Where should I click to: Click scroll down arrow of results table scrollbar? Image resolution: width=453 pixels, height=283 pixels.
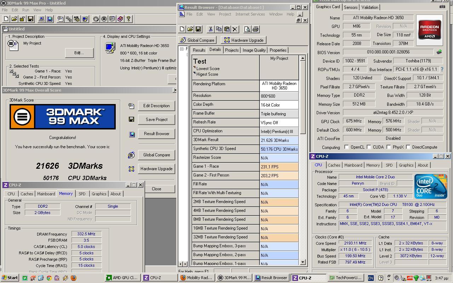(x=303, y=262)
